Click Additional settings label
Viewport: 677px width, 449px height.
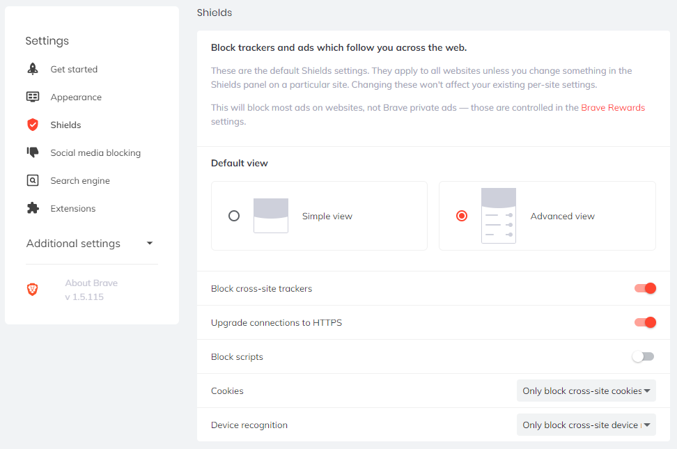73,244
